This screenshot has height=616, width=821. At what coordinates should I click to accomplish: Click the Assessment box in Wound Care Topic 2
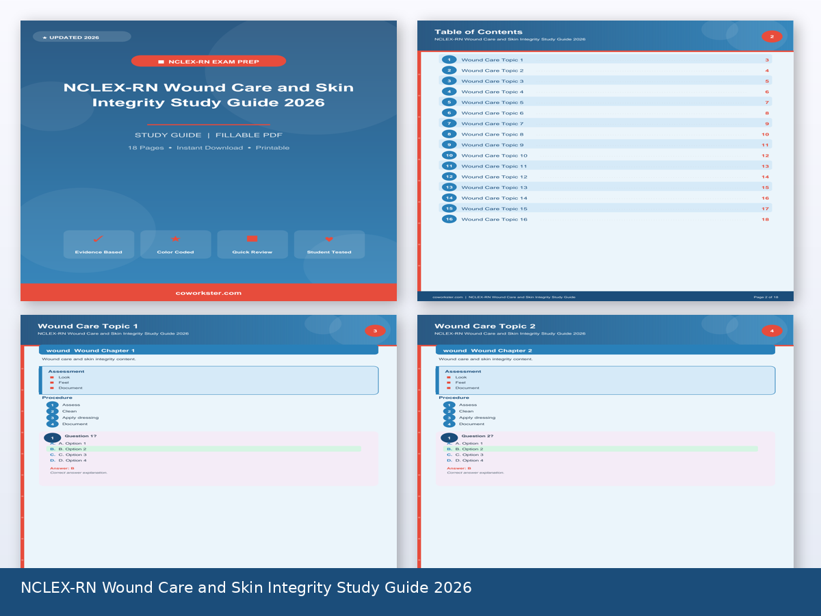coord(605,380)
